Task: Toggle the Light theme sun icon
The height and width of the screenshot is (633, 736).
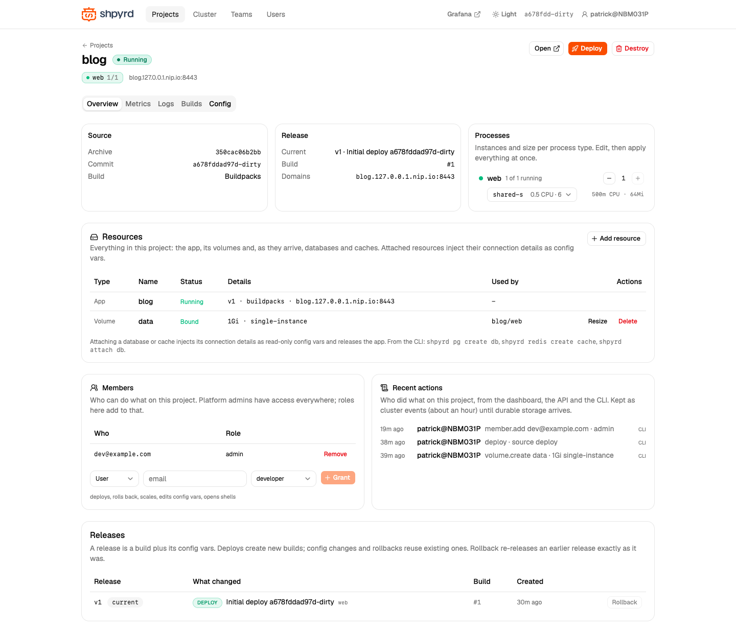Action: click(x=495, y=14)
